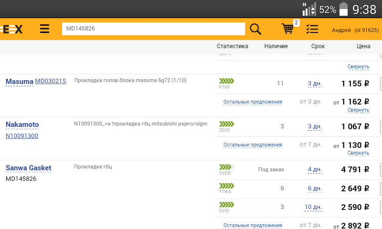Click the magnifier search icon
This screenshot has width=382, height=229.
tap(256, 29)
